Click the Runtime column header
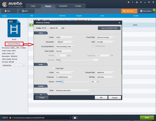 point(62,16)
